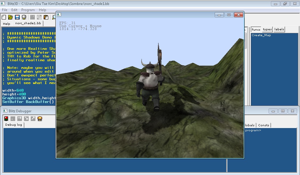300x175 pixels.
Task: Switch to the funcs tab
Action: [x=256, y=29]
